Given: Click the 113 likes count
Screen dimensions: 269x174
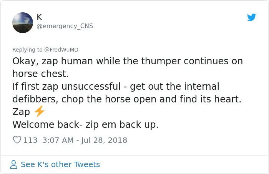Looking at the screenshot, I should 30,140.
